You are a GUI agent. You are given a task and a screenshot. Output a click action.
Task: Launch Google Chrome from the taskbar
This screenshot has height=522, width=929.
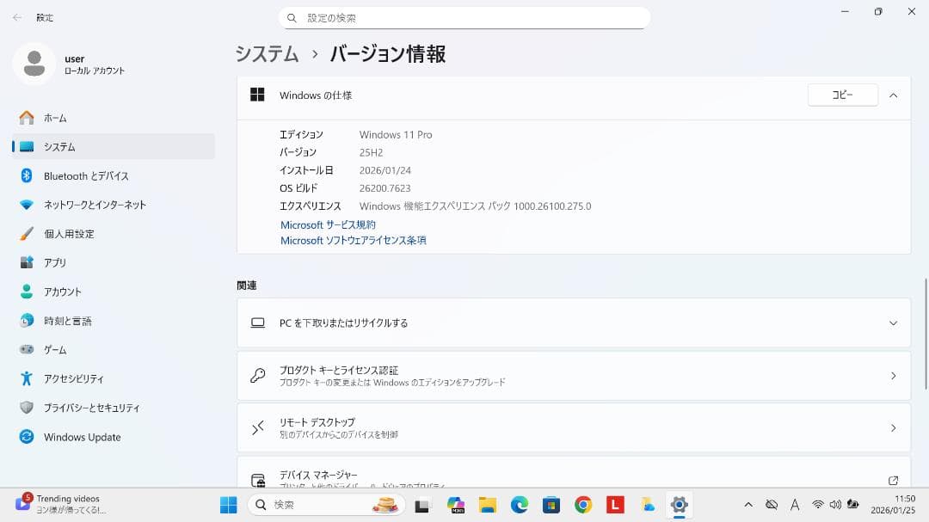583,506
